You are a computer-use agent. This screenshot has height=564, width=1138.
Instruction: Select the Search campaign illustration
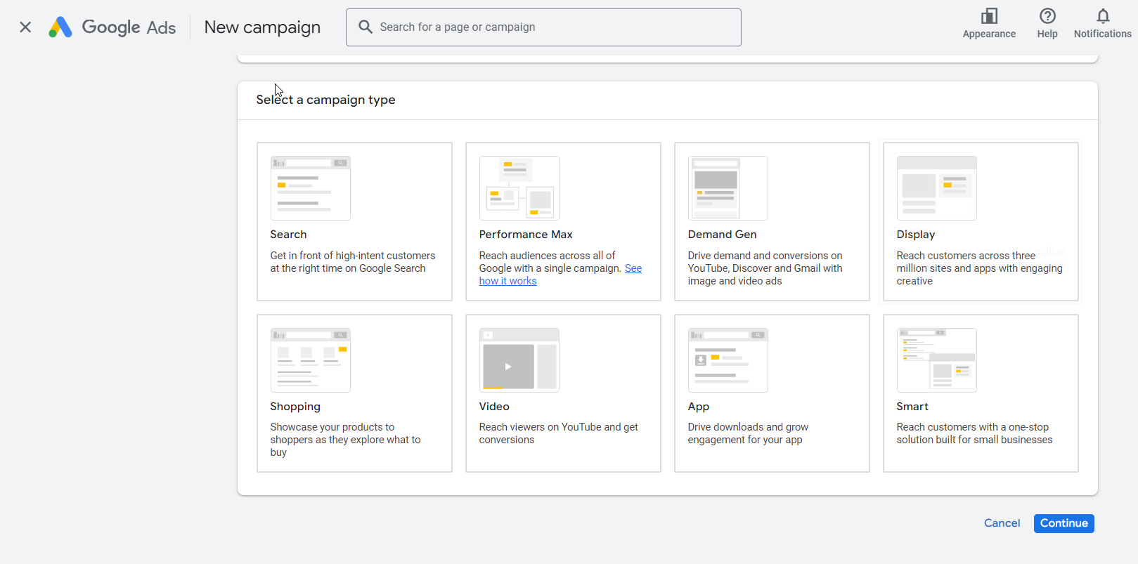click(311, 188)
